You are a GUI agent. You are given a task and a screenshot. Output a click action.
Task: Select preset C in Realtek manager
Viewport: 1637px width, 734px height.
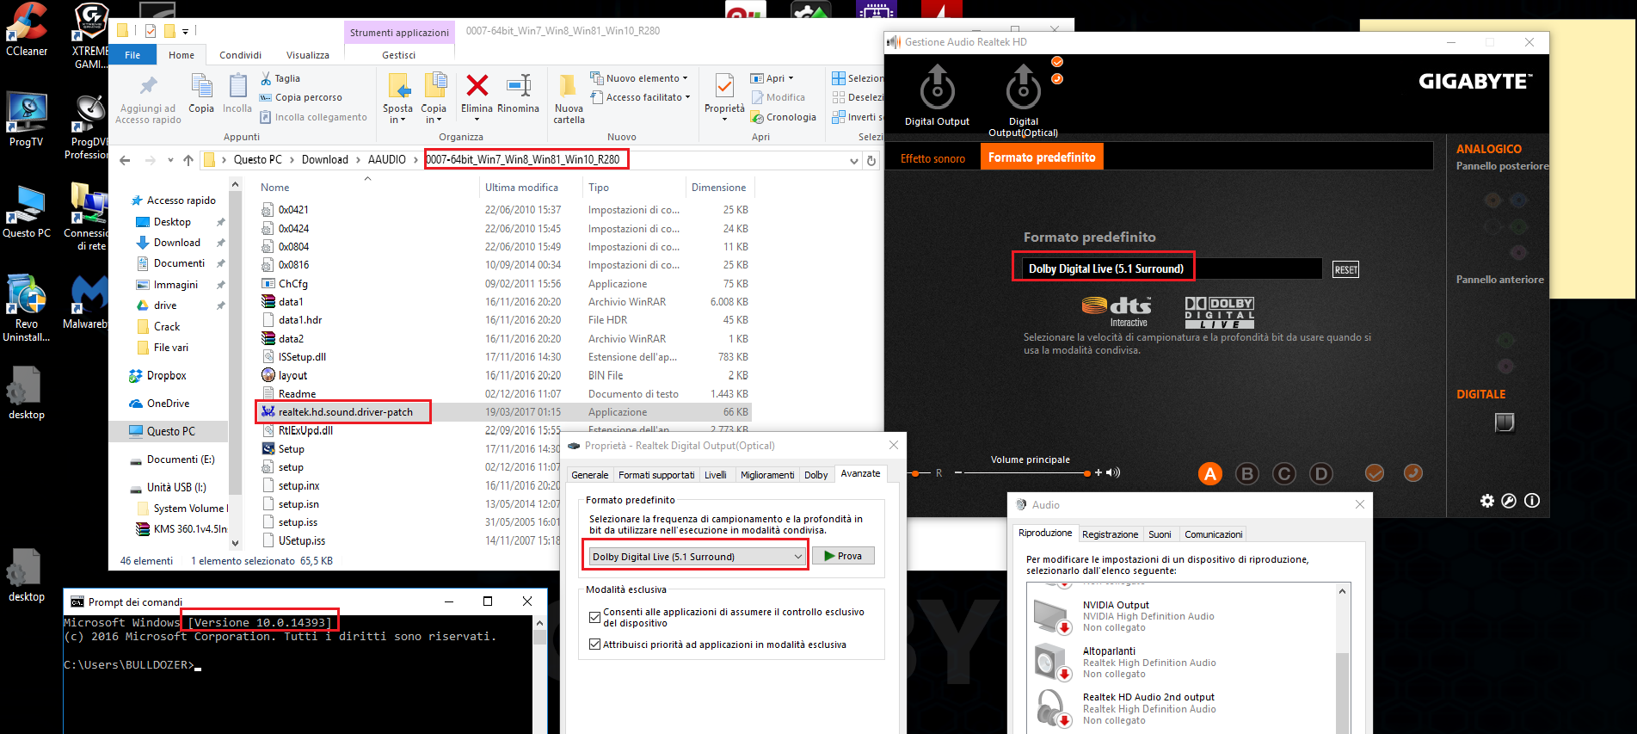click(x=1284, y=473)
